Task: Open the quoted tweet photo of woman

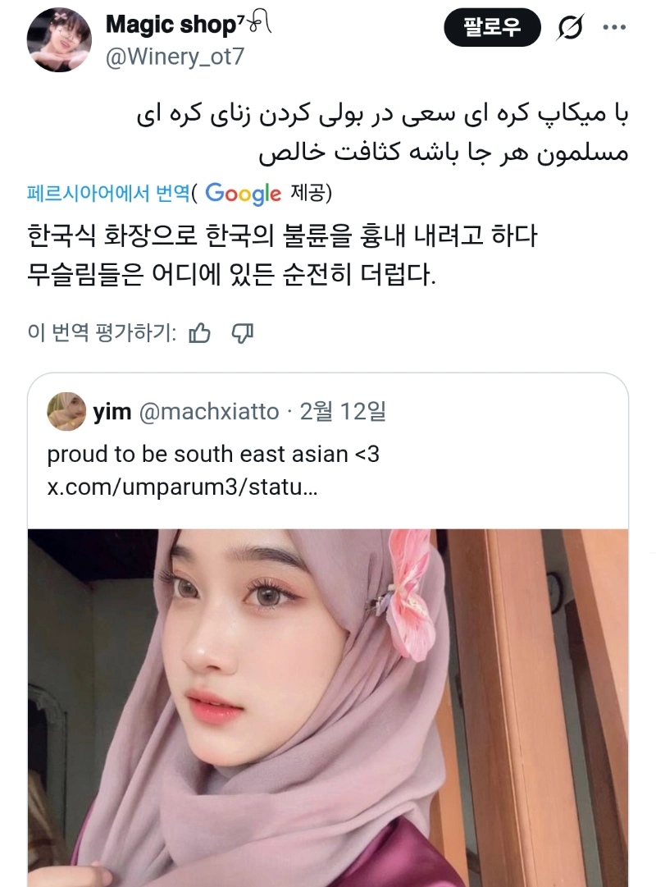Action: [x=328, y=707]
